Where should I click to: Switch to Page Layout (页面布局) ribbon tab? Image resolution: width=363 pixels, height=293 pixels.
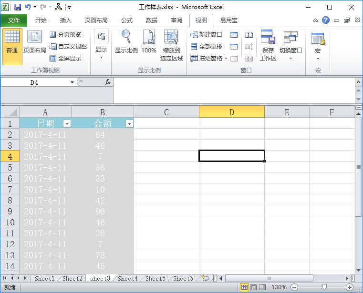[x=96, y=20]
